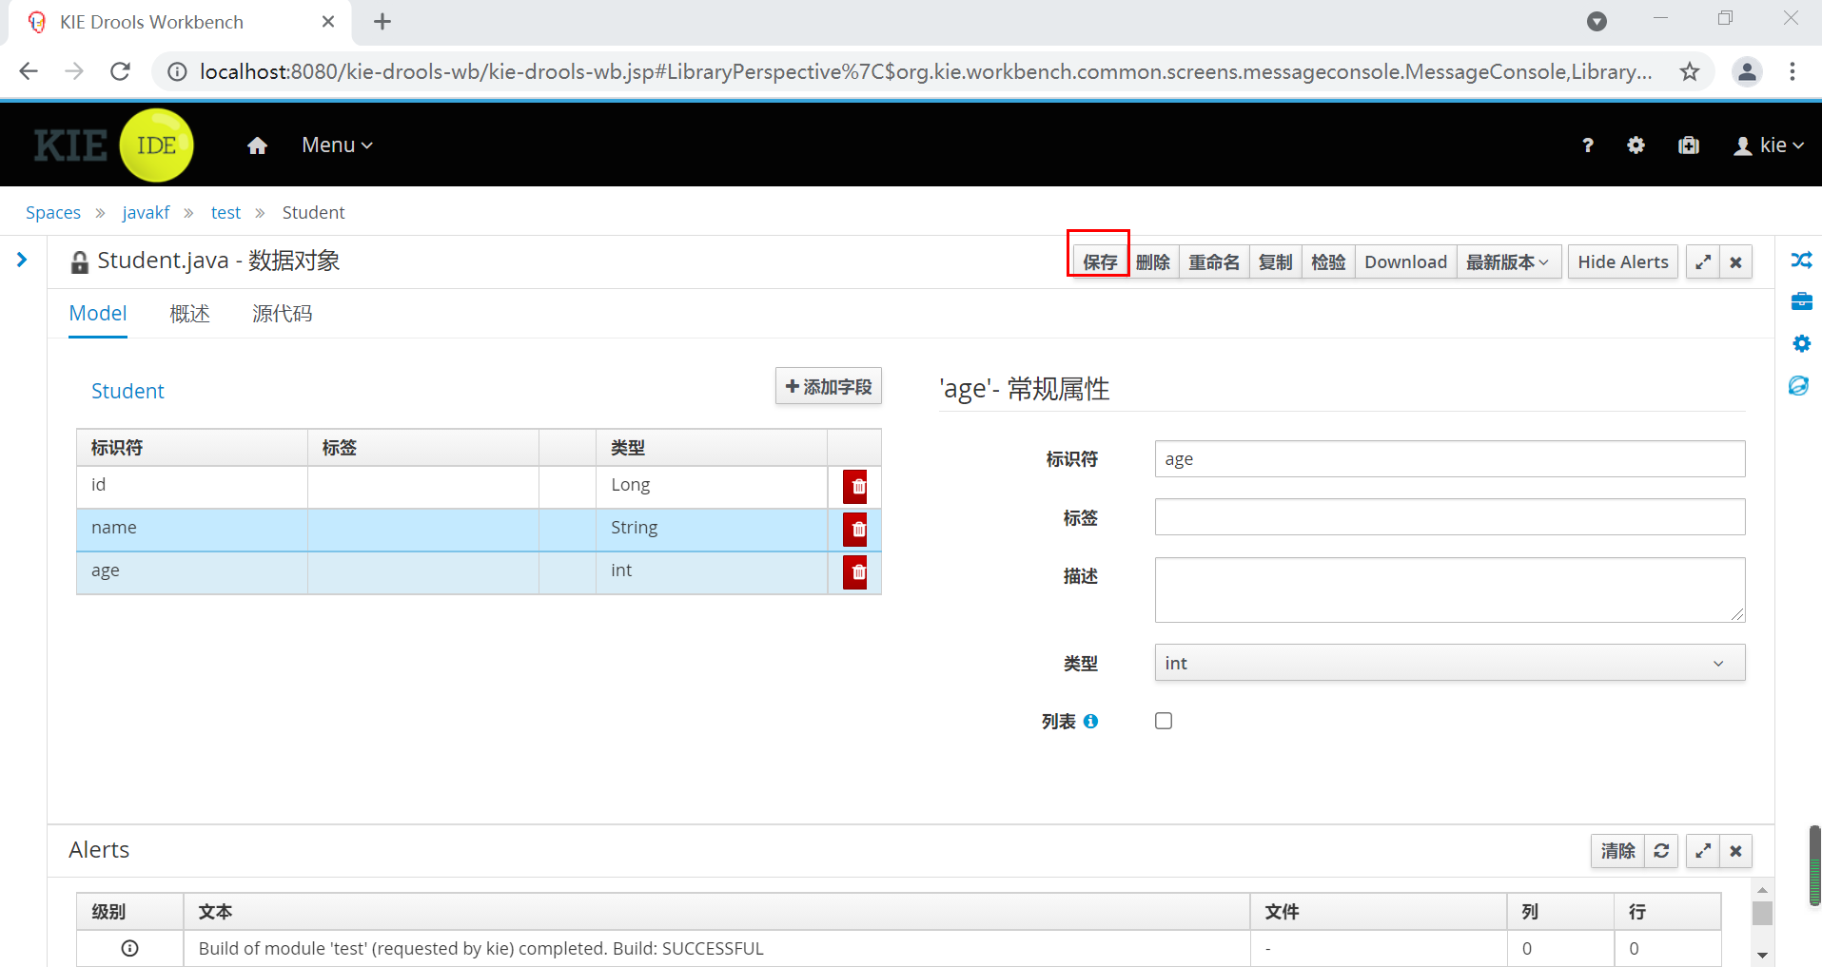Delete the name field with trash icon

(x=854, y=530)
